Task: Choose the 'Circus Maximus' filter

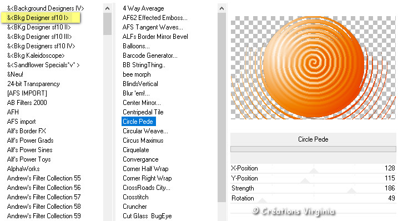Action: [143, 140]
